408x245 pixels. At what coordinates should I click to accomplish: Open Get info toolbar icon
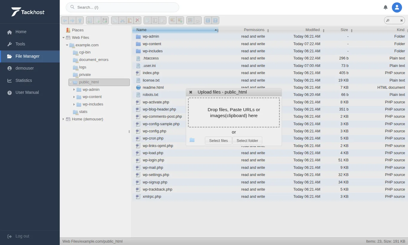pos(208,20)
